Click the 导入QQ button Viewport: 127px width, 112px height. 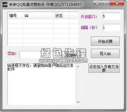[x=105, y=53]
